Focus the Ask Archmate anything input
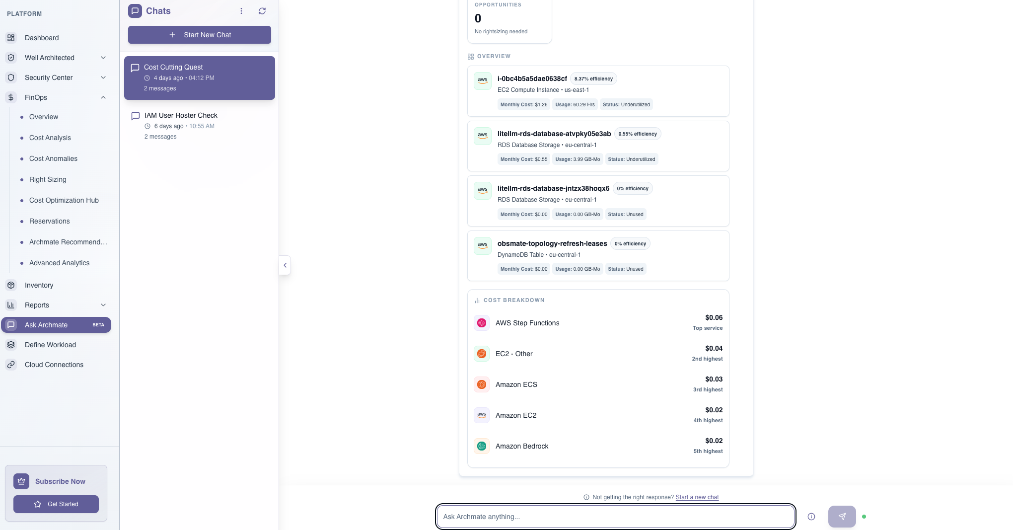The height and width of the screenshot is (530, 1013). click(x=616, y=517)
